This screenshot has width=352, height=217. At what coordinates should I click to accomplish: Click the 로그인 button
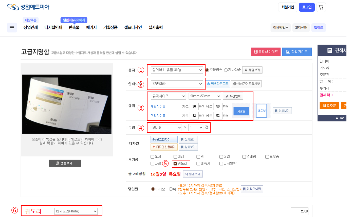[x=307, y=7]
